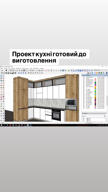Hide the 01. ДСП tag
Screen dimensions: 108x192
84,108
